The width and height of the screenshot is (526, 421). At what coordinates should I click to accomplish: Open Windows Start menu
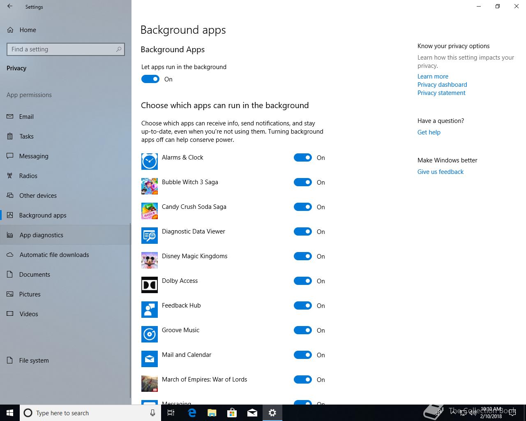10,413
